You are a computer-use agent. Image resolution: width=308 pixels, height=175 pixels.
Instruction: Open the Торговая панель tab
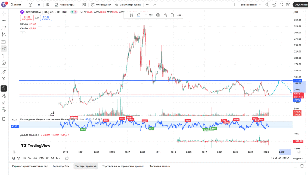[160, 166]
